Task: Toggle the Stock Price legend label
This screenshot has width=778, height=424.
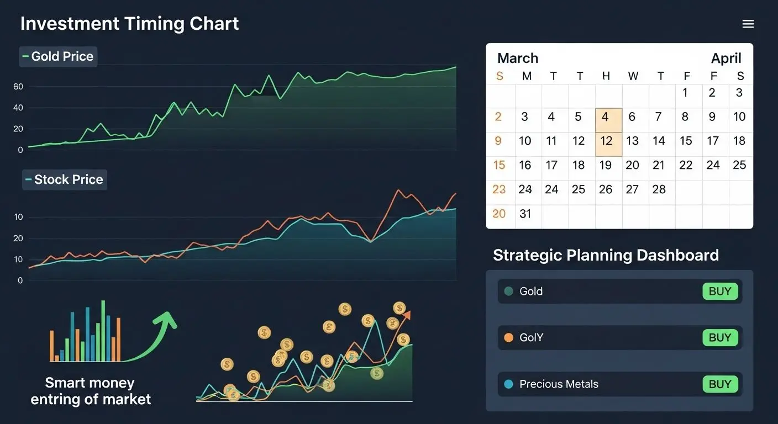Action: pos(64,179)
